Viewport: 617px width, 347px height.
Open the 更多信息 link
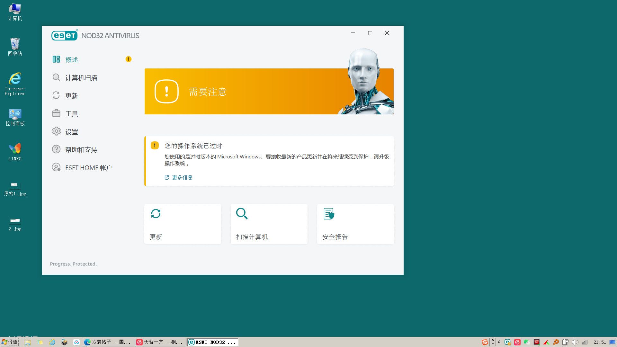coord(182,177)
